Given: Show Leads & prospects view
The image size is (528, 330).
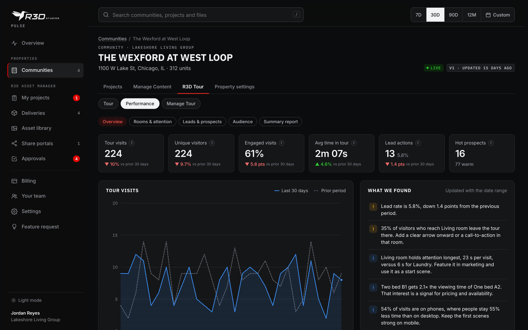Looking at the screenshot, I should [202, 122].
